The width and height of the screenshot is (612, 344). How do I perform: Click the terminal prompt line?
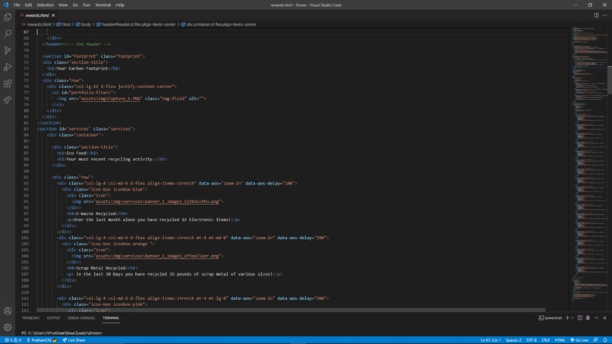pos(62,333)
